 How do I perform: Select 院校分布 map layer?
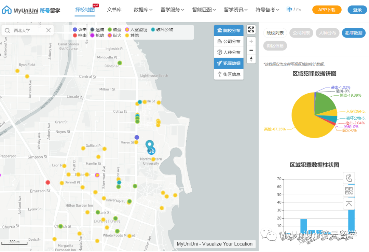coord(229,30)
